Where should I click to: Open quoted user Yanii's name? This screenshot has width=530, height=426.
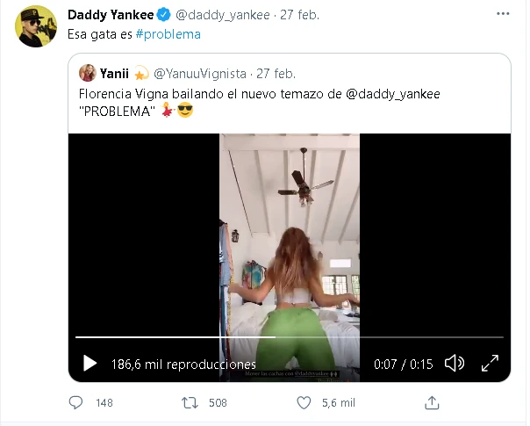114,73
